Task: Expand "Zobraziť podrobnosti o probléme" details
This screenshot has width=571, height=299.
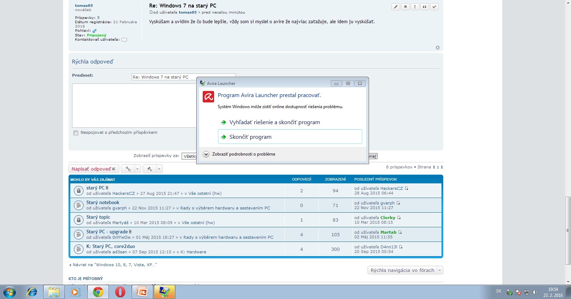Action: tap(206, 154)
